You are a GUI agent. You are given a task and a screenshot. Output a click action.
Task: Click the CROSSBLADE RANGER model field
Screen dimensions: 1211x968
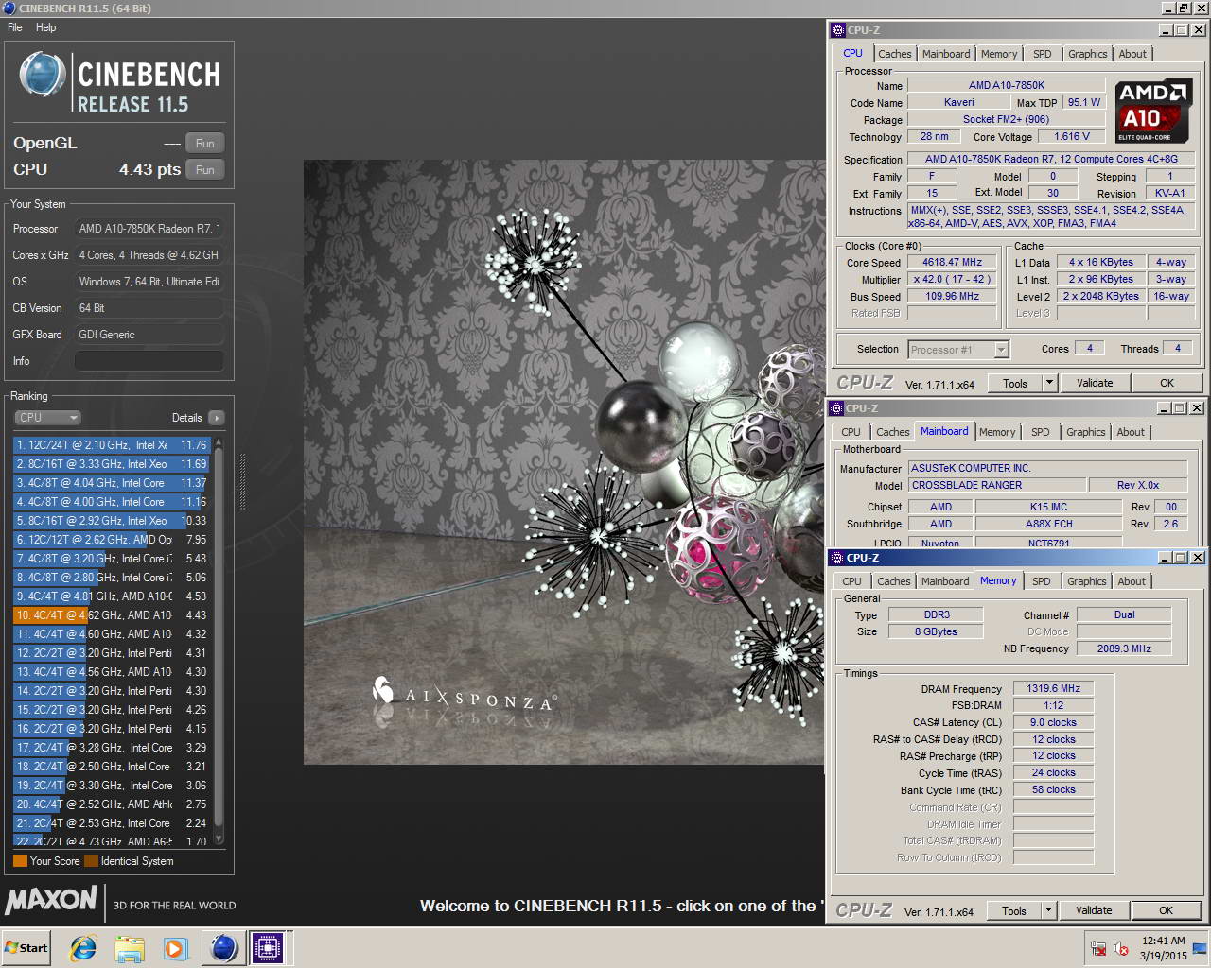coord(998,485)
